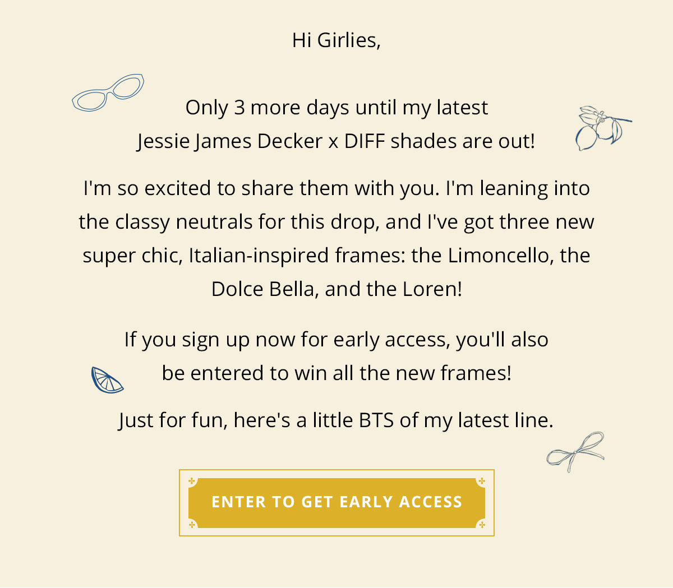The height and width of the screenshot is (588, 673).
Task: Click the 'BTS' abbreviation
Action: point(377,420)
